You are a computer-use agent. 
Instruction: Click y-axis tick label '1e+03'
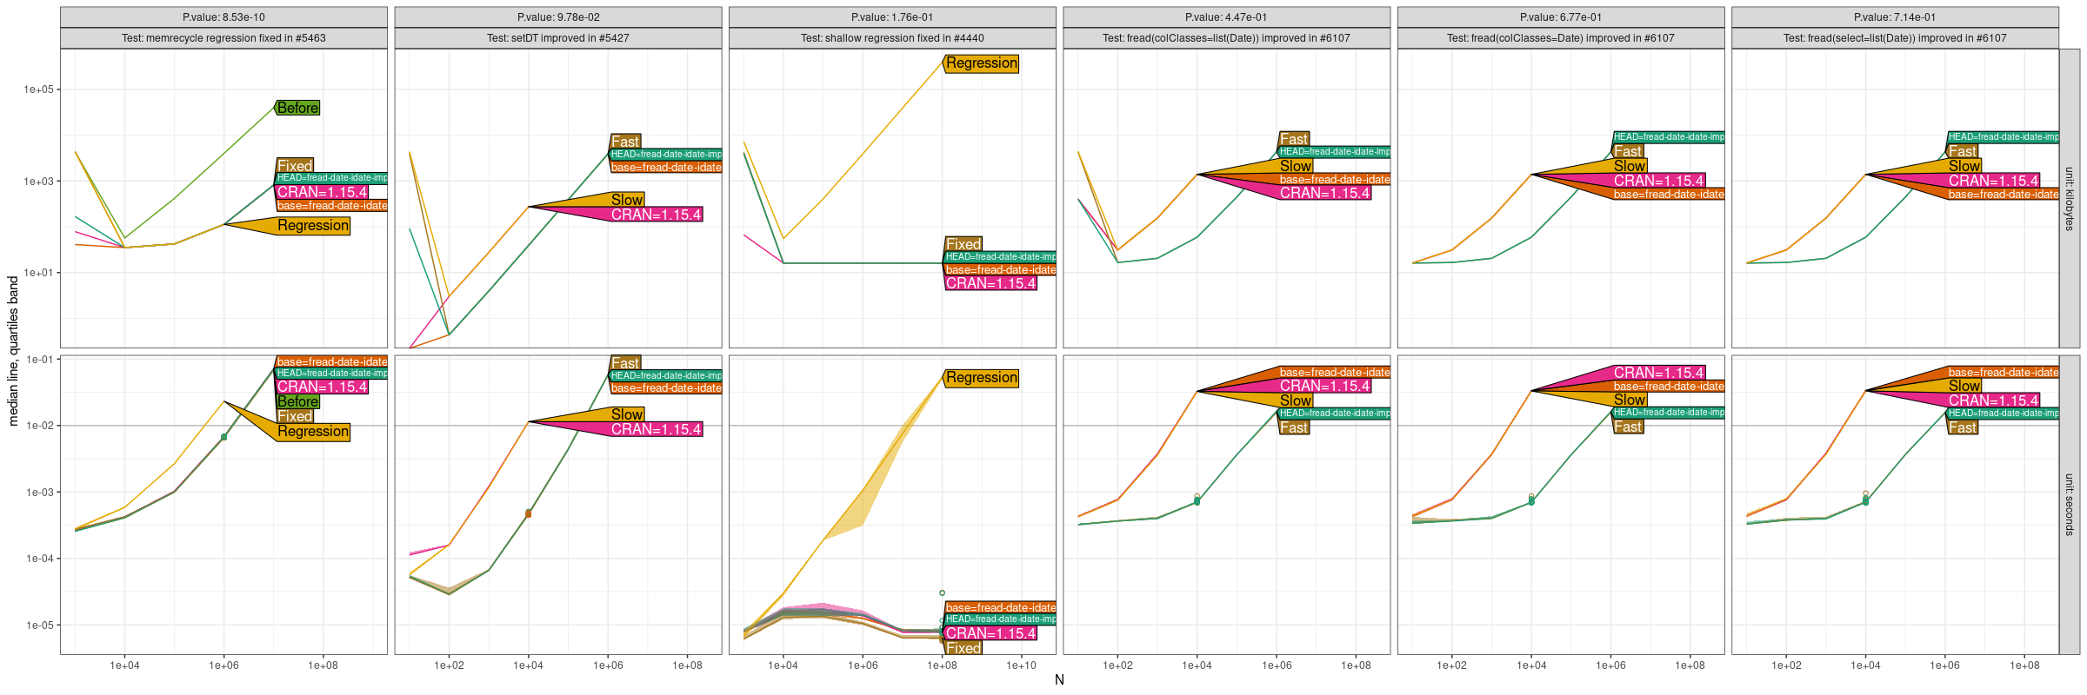pyautogui.click(x=38, y=182)
